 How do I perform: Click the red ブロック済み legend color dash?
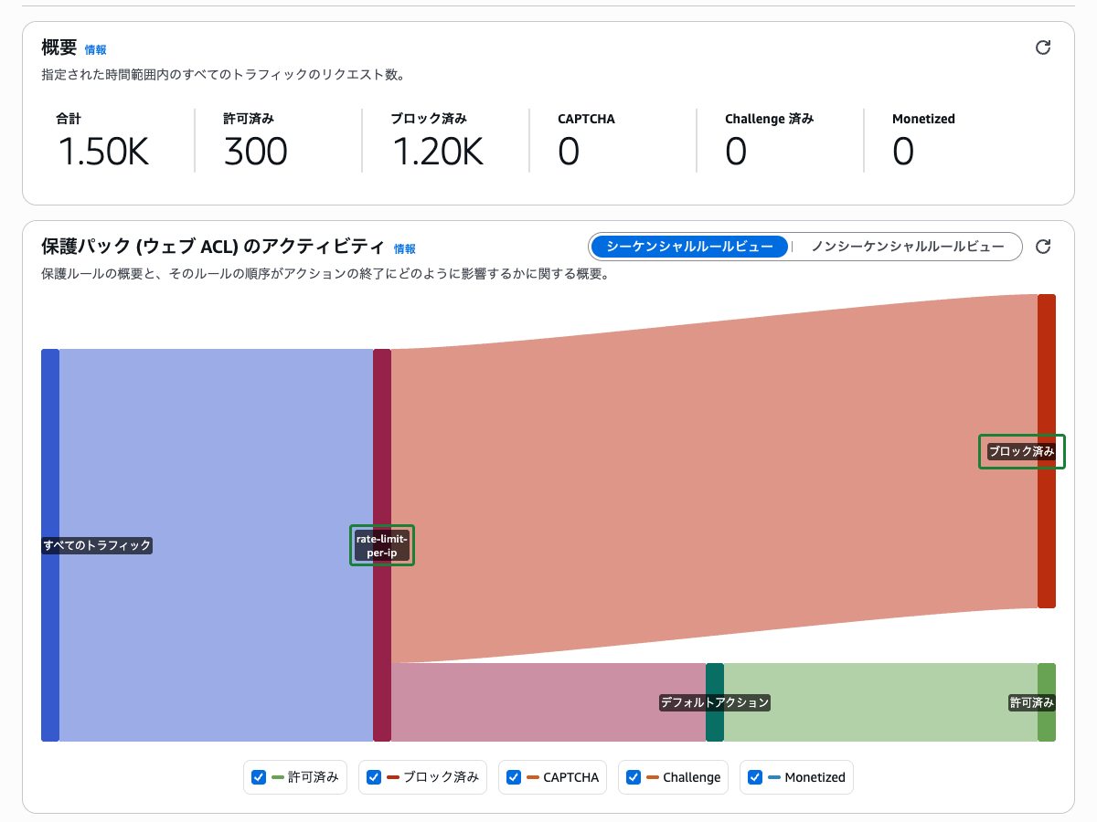point(393,777)
